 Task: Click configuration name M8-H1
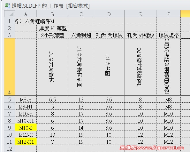point(26,107)
